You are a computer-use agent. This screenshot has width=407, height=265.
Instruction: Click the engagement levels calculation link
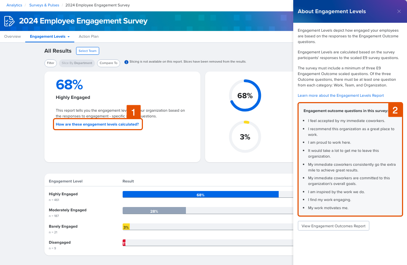pyautogui.click(x=98, y=124)
